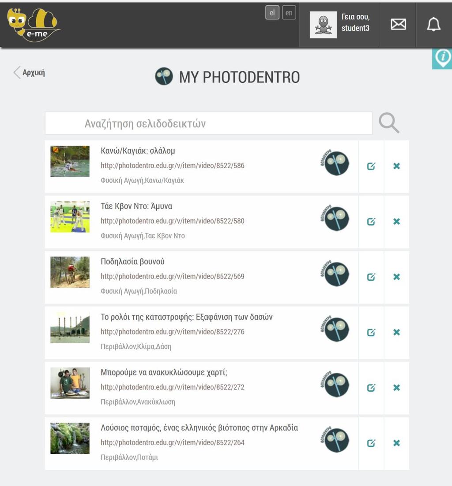This screenshot has height=486, width=452.
Task: Open the kayak slalom thumbnail
Action: tap(70, 161)
